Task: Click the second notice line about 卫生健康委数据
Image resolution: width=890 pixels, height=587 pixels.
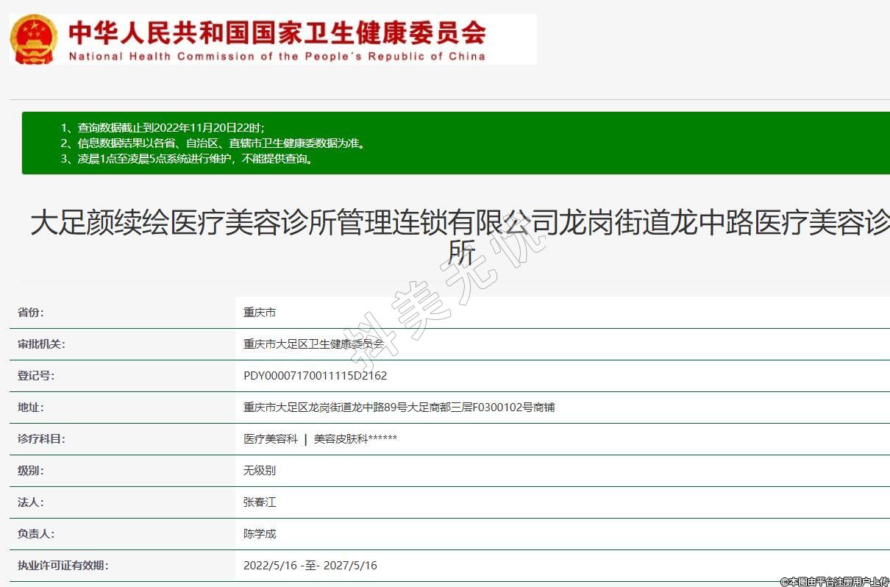Action: point(212,143)
